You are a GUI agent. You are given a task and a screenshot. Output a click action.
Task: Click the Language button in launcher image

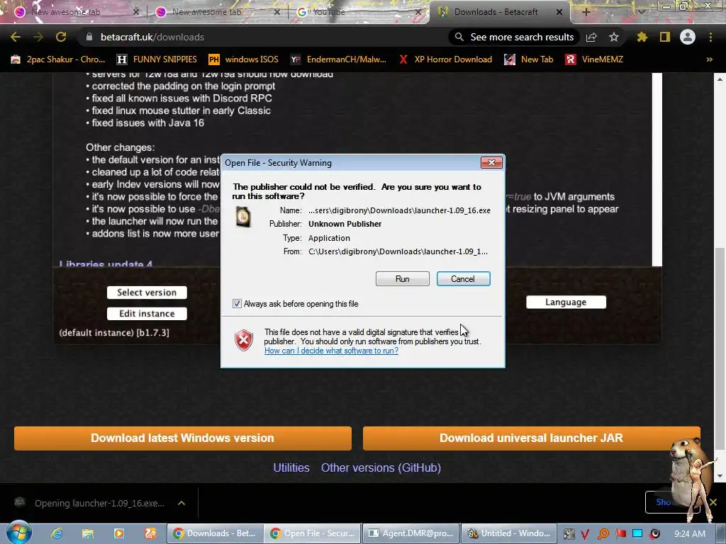click(x=566, y=302)
